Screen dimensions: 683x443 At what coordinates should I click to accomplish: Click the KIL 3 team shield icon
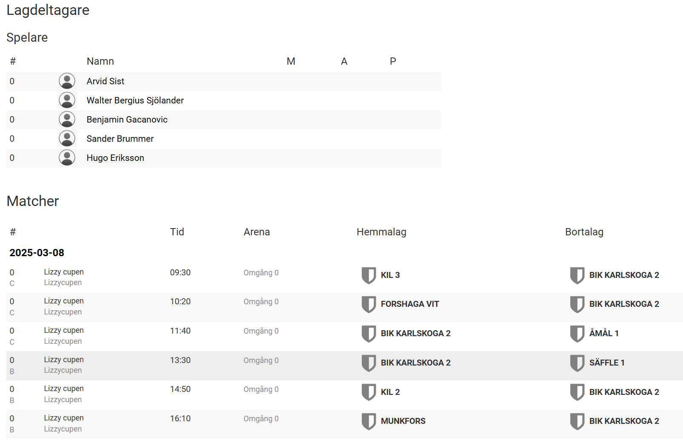click(369, 275)
